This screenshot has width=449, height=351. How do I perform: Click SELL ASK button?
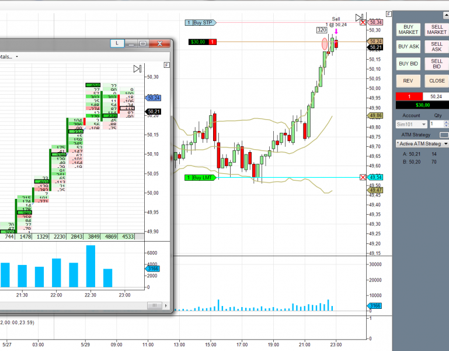tap(436, 47)
